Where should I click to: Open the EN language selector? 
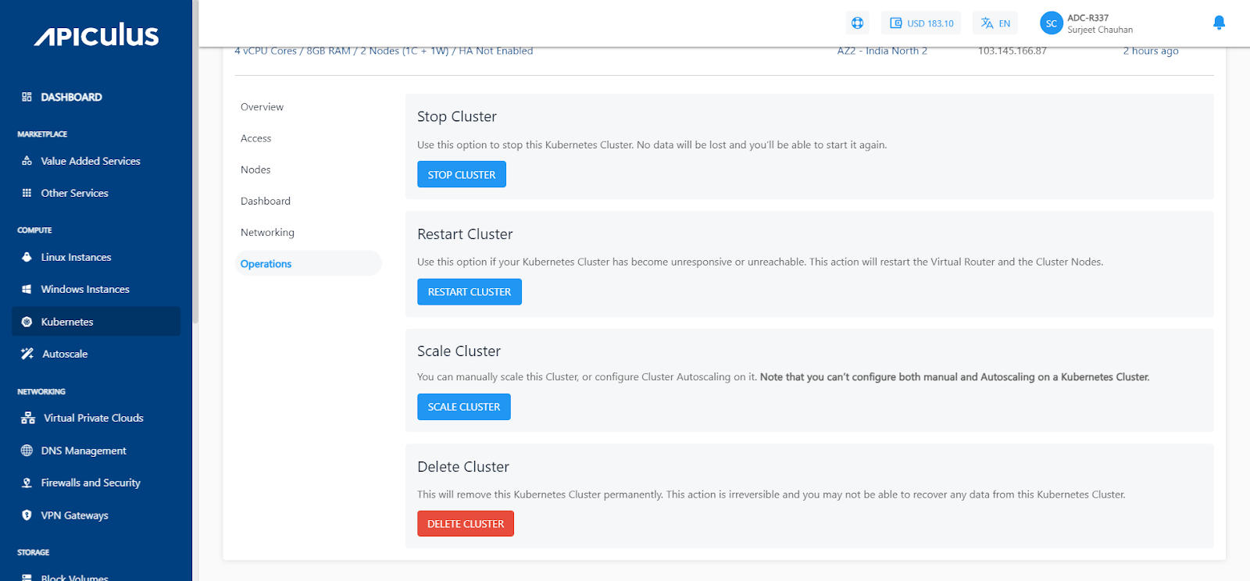pos(995,23)
